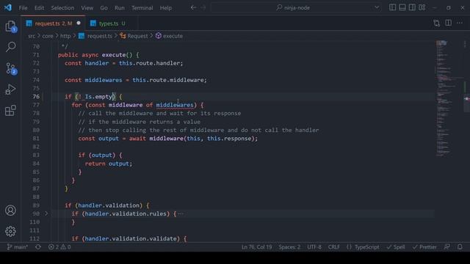Click the underlined middlewares identifier on line 77
Image resolution: width=470 pixels, height=264 pixels.
click(x=175, y=105)
